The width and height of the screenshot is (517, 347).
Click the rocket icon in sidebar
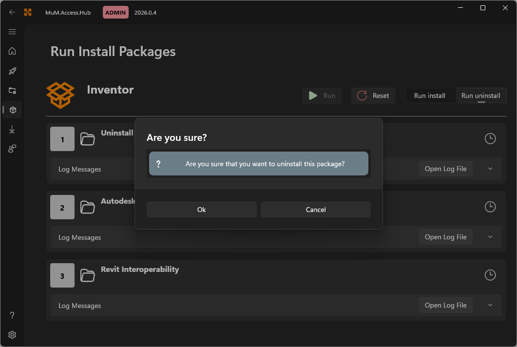12,71
